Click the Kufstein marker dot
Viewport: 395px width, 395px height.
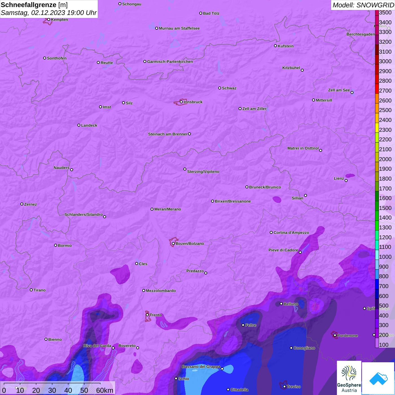pyautogui.click(x=275, y=46)
